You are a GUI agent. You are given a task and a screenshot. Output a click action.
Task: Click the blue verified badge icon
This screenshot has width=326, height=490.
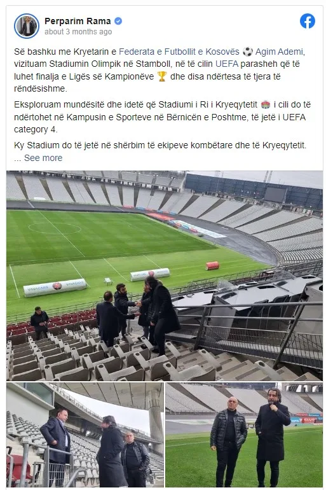[118, 21]
